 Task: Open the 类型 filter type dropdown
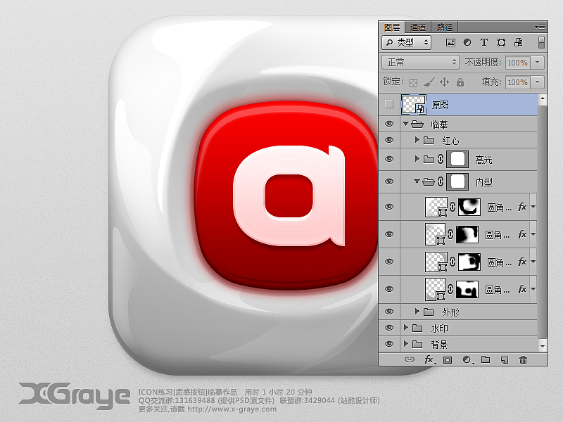coord(407,42)
